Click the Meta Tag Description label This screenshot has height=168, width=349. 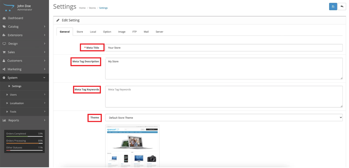[x=86, y=62]
